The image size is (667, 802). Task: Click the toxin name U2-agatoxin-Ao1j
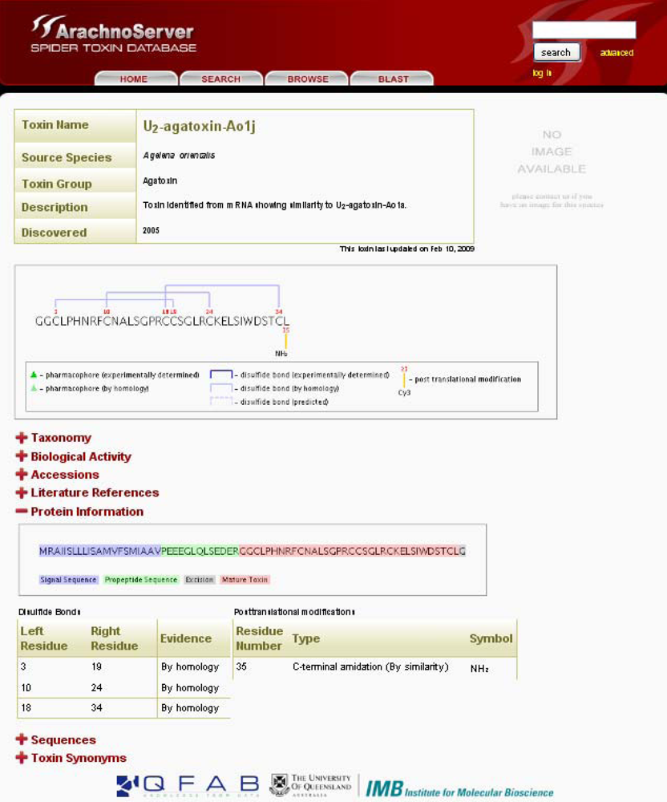(200, 127)
